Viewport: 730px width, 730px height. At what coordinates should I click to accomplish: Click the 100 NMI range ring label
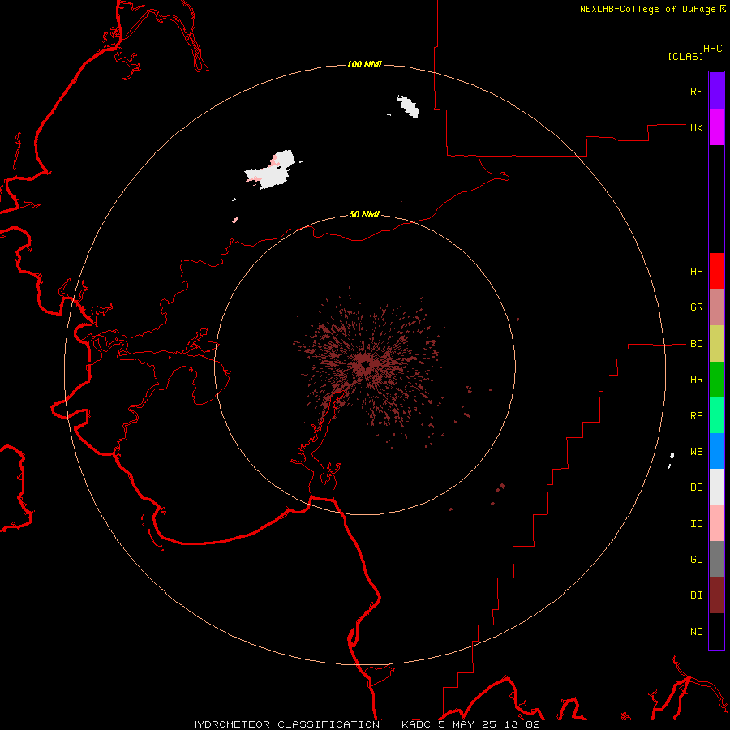tap(364, 64)
